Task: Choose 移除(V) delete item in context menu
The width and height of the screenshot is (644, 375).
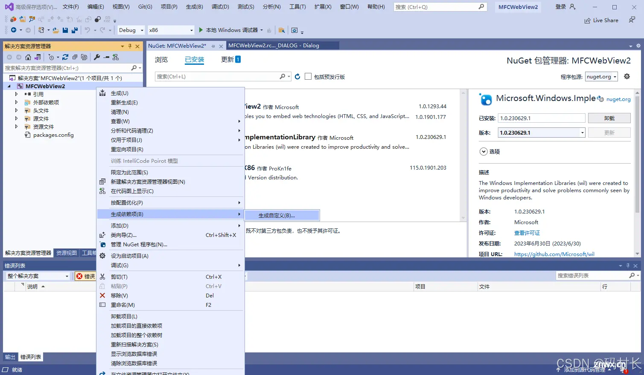Action: pos(171,295)
